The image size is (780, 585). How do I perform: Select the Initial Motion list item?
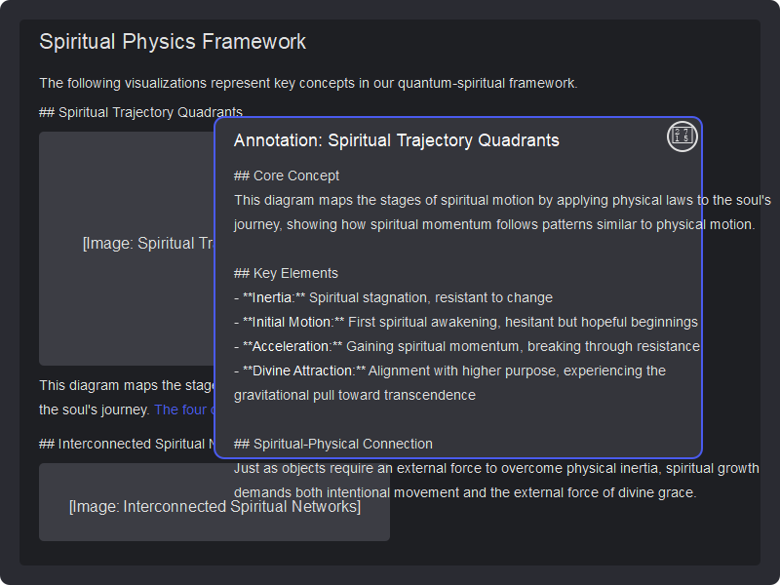tap(466, 322)
